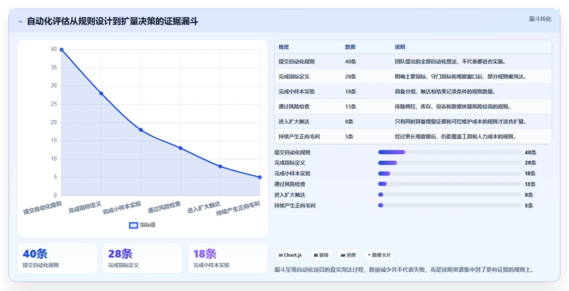Click the 进度 tag chip
The image size is (569, 291).
tap(348, 255)
